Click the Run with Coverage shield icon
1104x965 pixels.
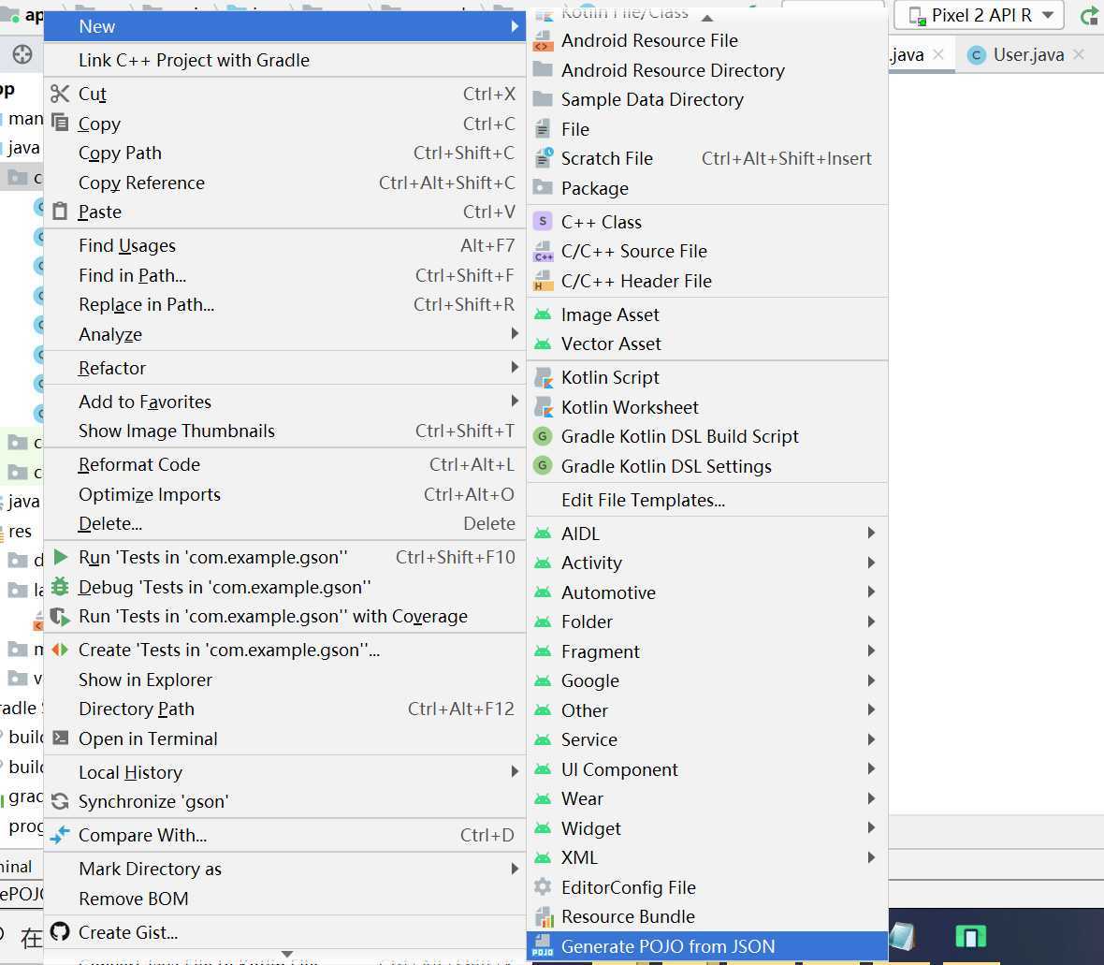(61, 617)
